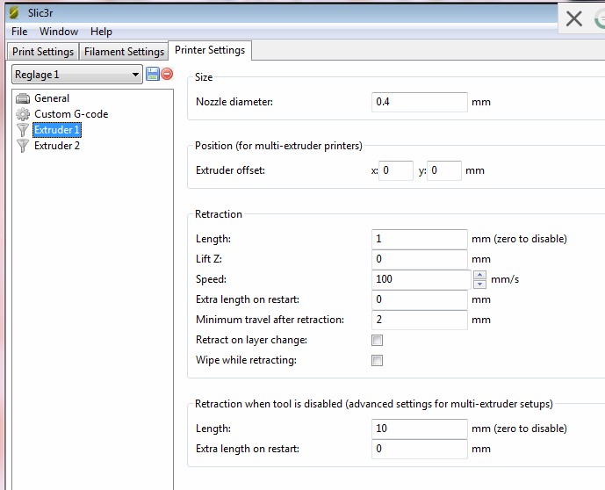Open the Reglage 1 preset dropdown
Image resolution: width=605 pixels, height=490 pixels.
(x=77, y=75)
